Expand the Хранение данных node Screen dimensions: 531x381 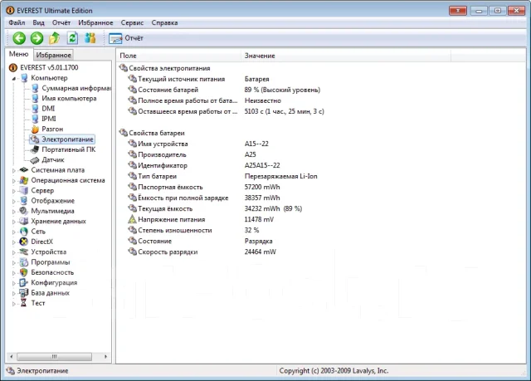point(14,222)
